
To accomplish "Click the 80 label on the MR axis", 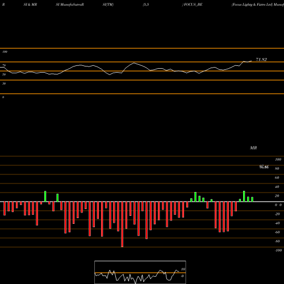I will coord(277,169).
